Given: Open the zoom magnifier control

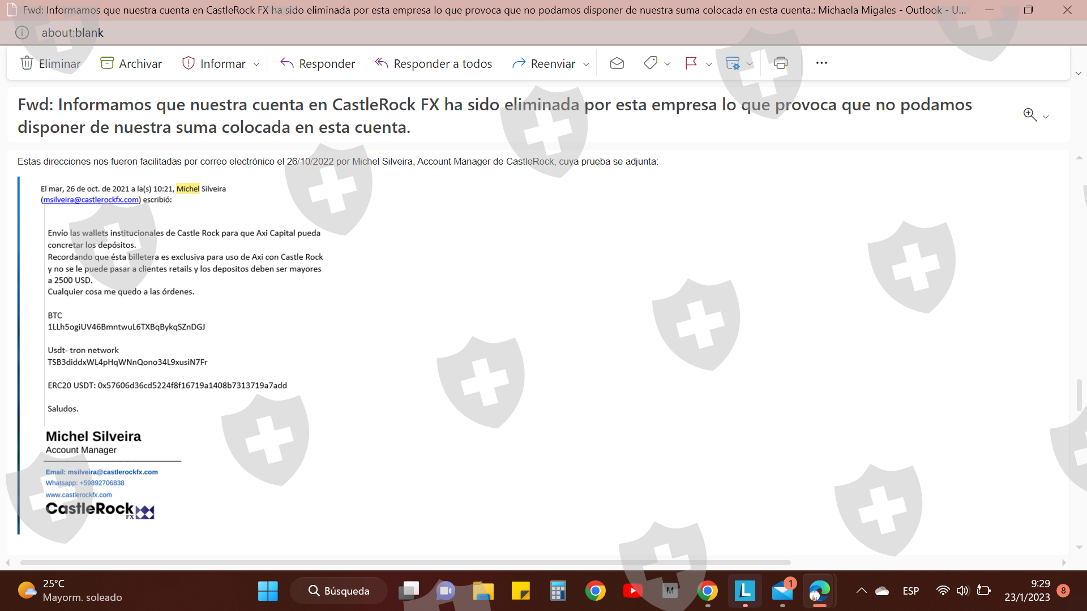Looking at the screenshot, I should (x=1030, y=115).
